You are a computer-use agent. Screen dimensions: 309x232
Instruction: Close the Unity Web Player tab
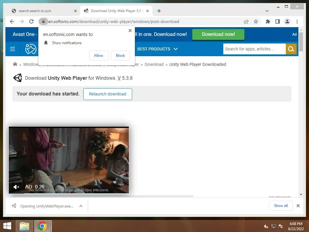pyautogui.click(x=147, y=11)
